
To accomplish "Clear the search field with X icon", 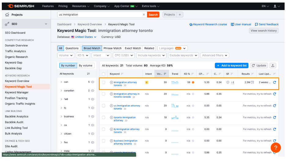I will (x=144, y=15).
